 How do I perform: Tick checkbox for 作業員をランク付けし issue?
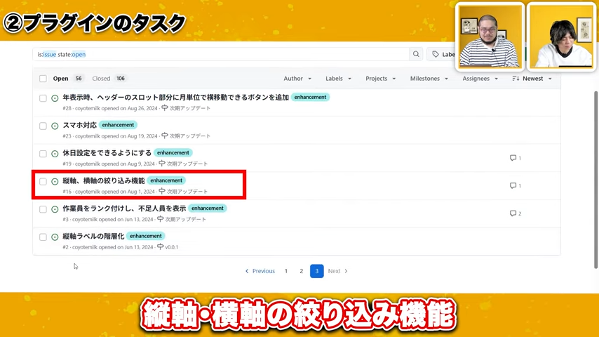click(43, 209)
